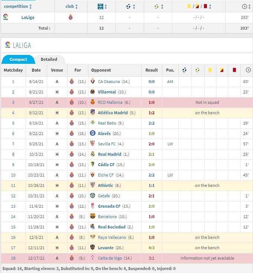
Task: Sort by cards column in summary
Action: coord(199,6)
